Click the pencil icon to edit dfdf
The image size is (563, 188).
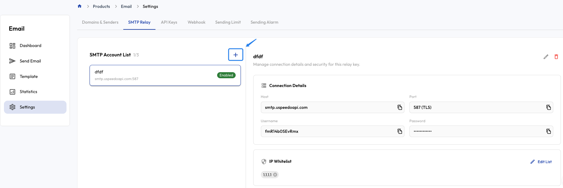pos(546,57)
